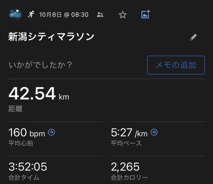The width and height of the screenshot is (213, 184).
Task: Click the メモの追加 button
Action: coord(176,65)
